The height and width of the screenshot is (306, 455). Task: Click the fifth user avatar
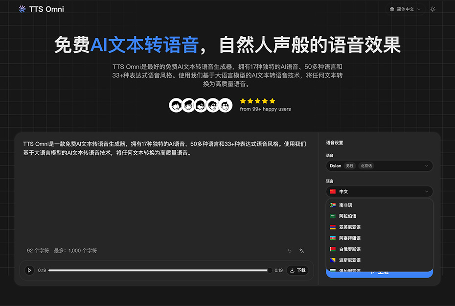(226, 105)
